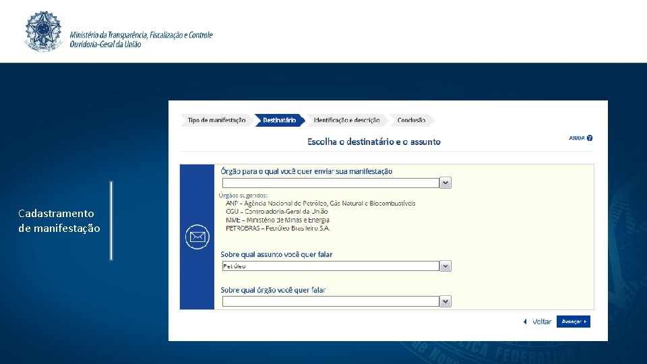Choose suggested organ 'MME – Ministério de Minas e Energia'
The image size is (647, 364).
[x=277, y=220]
